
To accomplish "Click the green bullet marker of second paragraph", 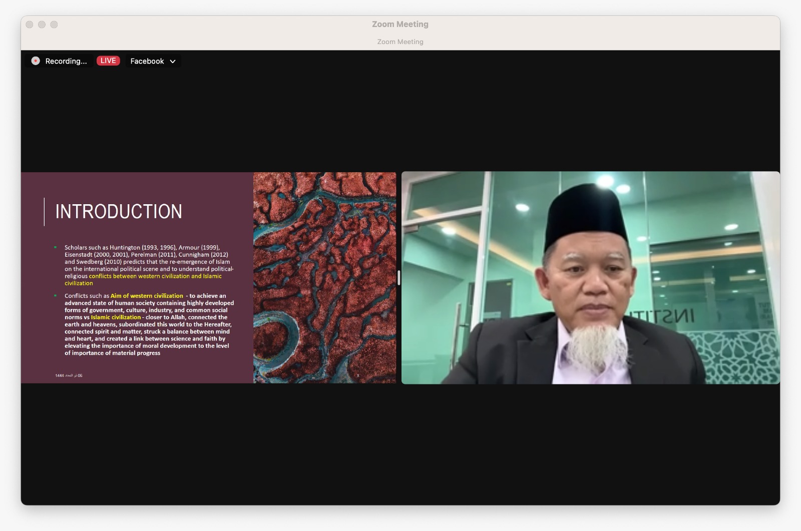I will tap(56, 296).
